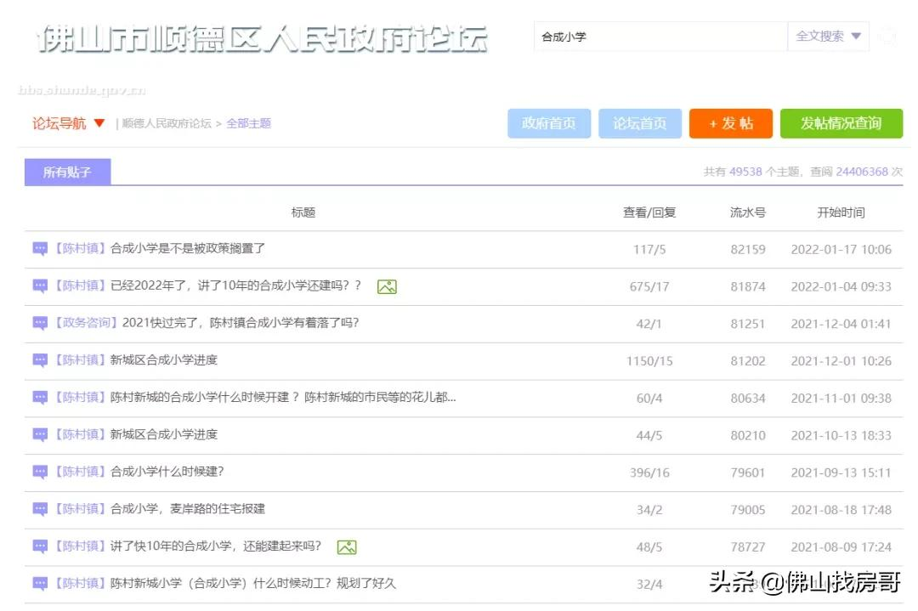Click the comment icon on the '新城区合成小学进度' row
Screen dimensions: 918x611
point(39,360)
